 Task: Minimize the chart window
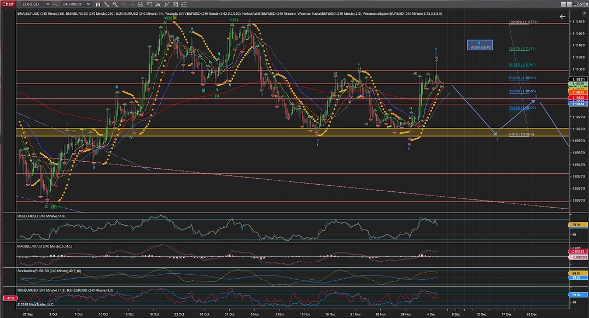pos(575,4)
